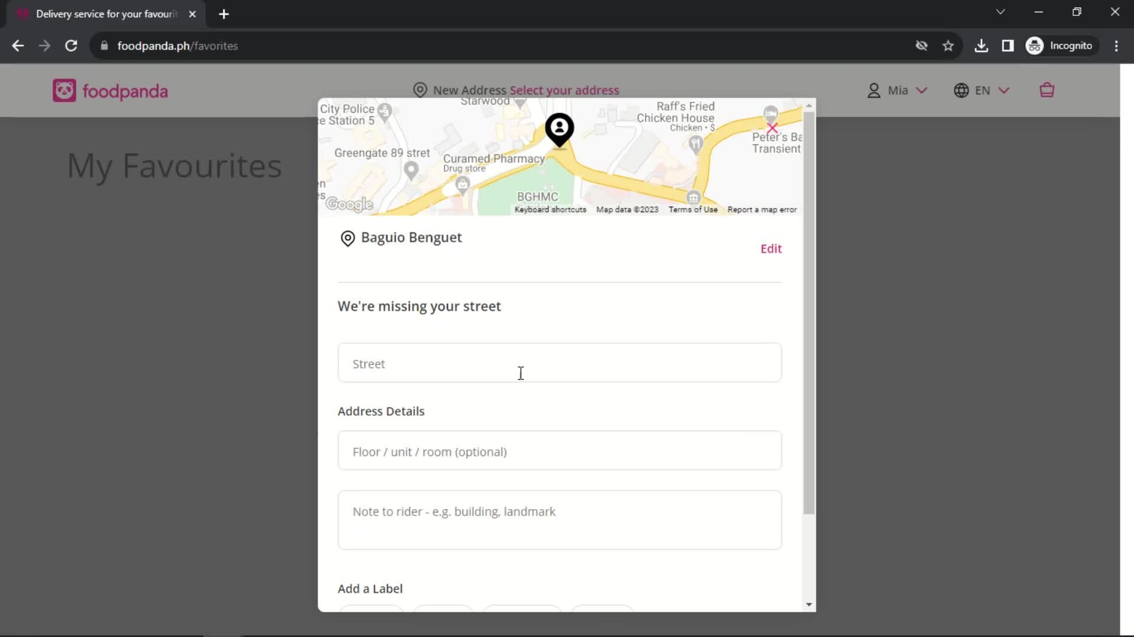
Task: Click the Map data ©2023 text
Action: [627, 209]
